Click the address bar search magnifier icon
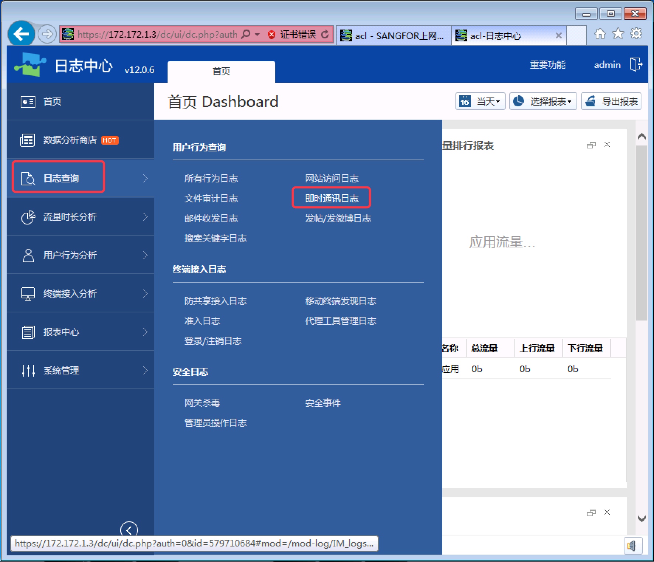The image size is (654, 562). click(245, 34)
